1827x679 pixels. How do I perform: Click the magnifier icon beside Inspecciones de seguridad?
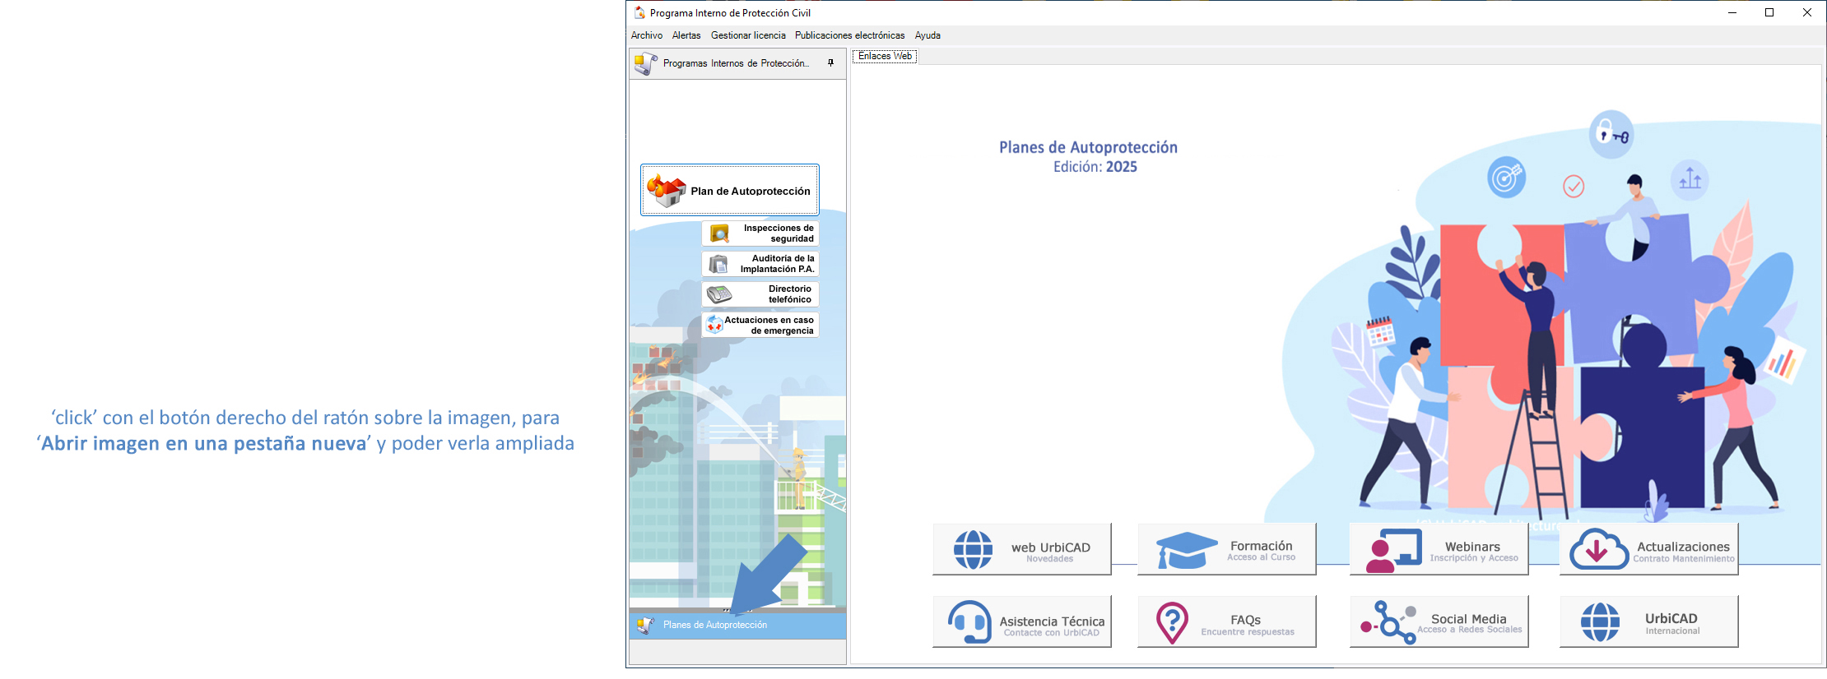click(x=719, y=233)
